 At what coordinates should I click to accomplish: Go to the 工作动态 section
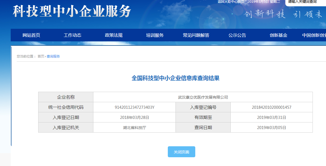click(x=72, y=35)
